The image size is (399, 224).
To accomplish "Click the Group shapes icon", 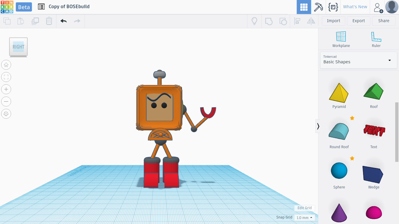I will [x=269, y=21].
